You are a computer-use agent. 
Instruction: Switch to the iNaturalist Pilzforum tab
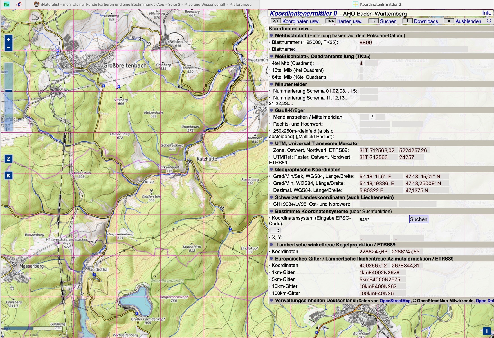(142, 4)
